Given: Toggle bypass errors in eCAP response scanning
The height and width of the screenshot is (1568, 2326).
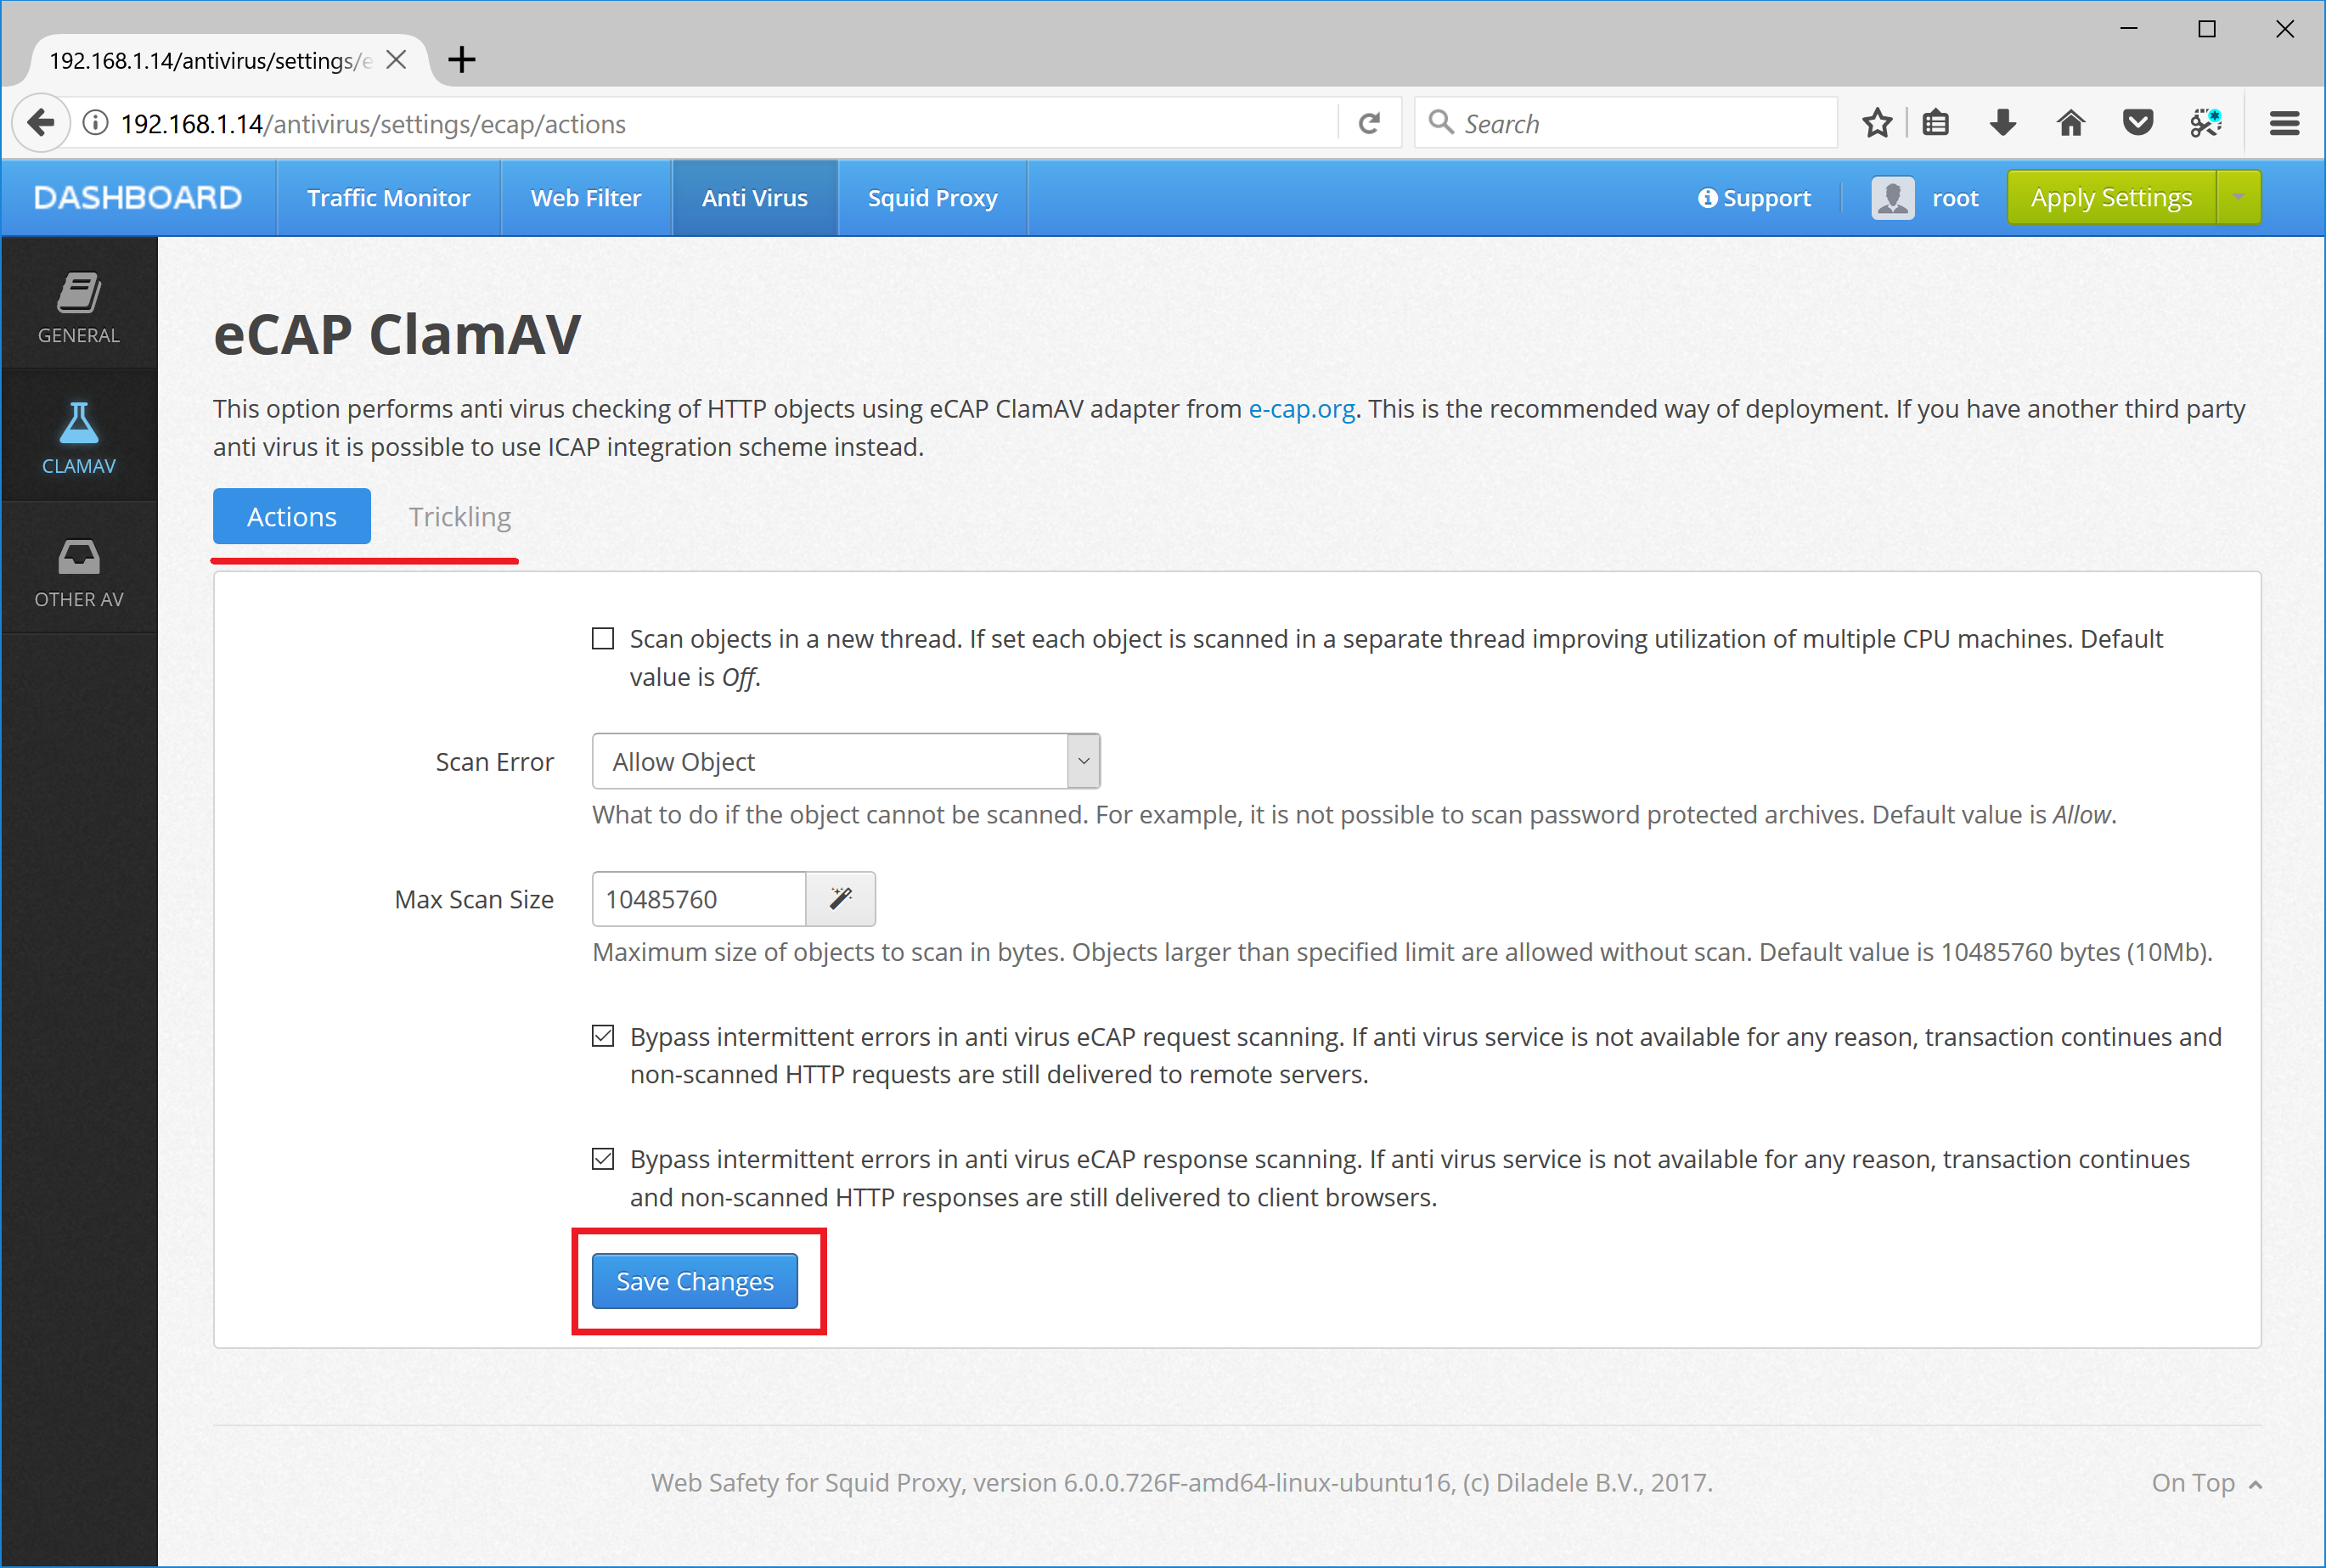Looking at the screenshot, I should [602, 1159].
